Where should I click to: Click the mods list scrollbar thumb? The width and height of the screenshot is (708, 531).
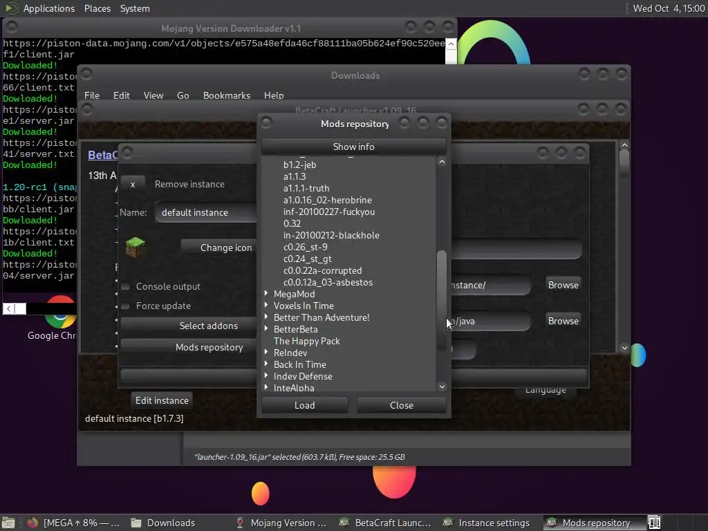442,300
